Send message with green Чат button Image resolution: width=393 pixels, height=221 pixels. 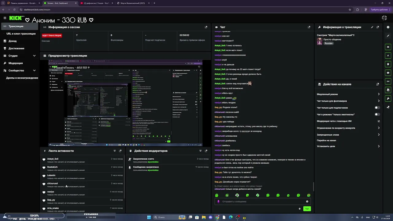307,209
